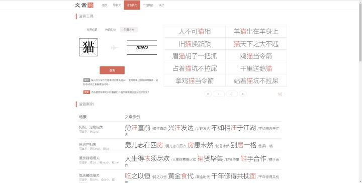Click the result 人不可猫相
The height and width of the screenshot is (183, 362).
pyautogui.click(x=195, y=31)
